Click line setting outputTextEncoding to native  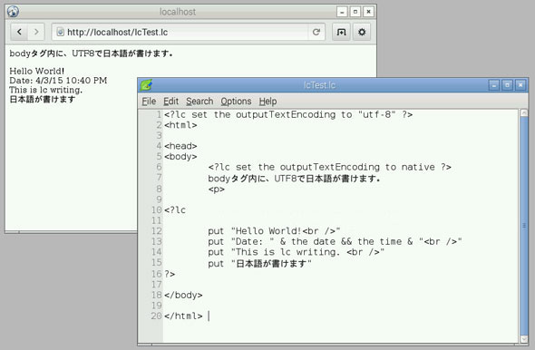pos(329,167)
